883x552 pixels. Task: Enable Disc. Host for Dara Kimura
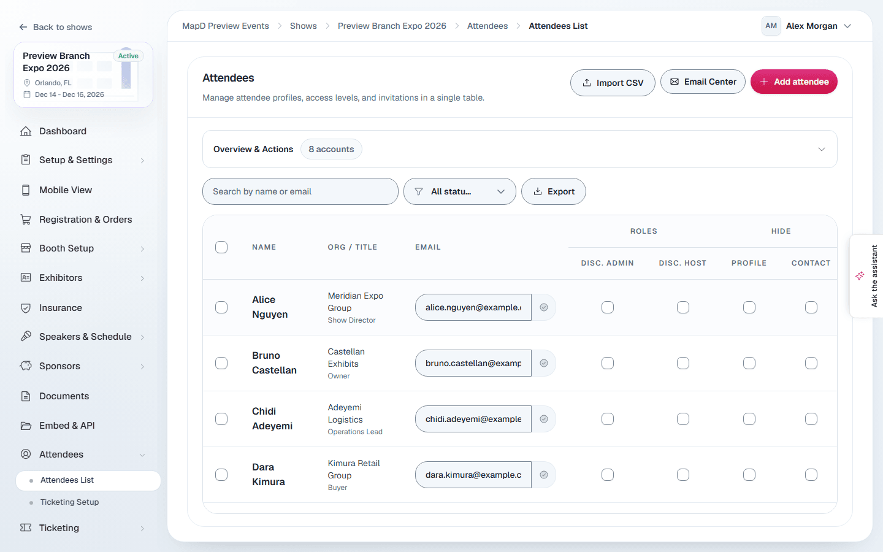click(683, 475)
